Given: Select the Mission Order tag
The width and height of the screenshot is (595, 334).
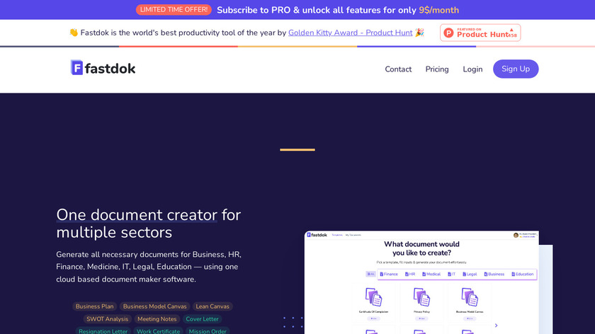Looking at the screenshot, I should pos(208,331).
